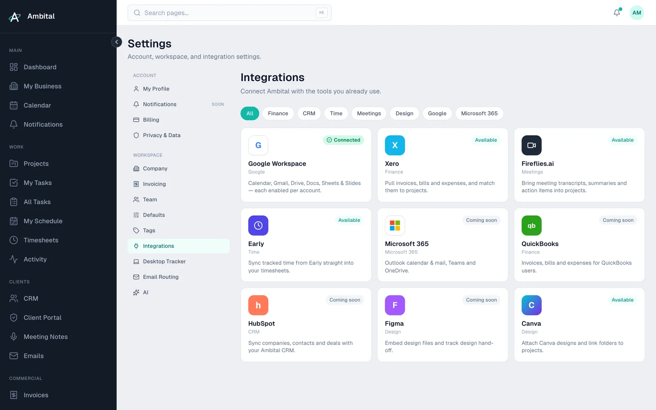Open Defaults settings
Screen dimensions: 656x410
point(178,215)
